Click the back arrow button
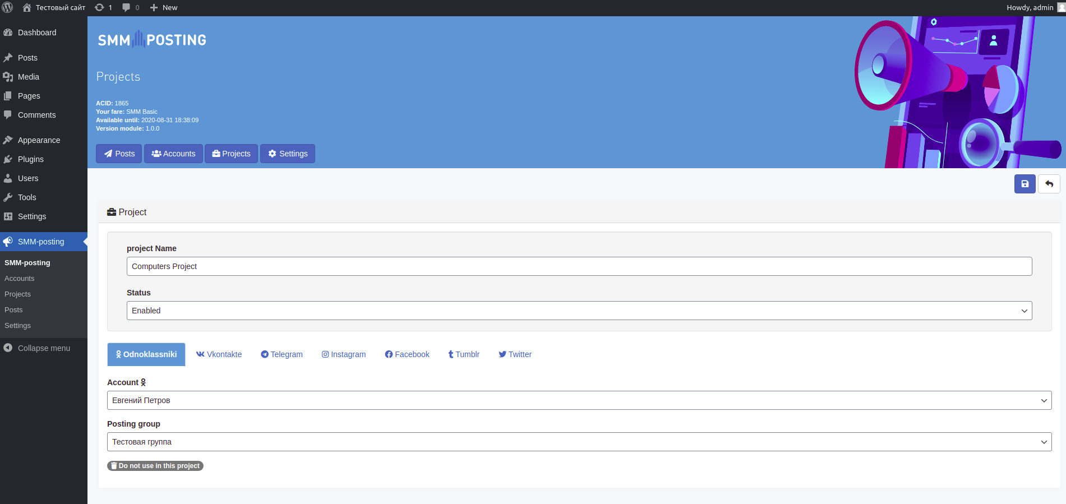This screenshot has height=504, width=1066. pos(1049,184)
